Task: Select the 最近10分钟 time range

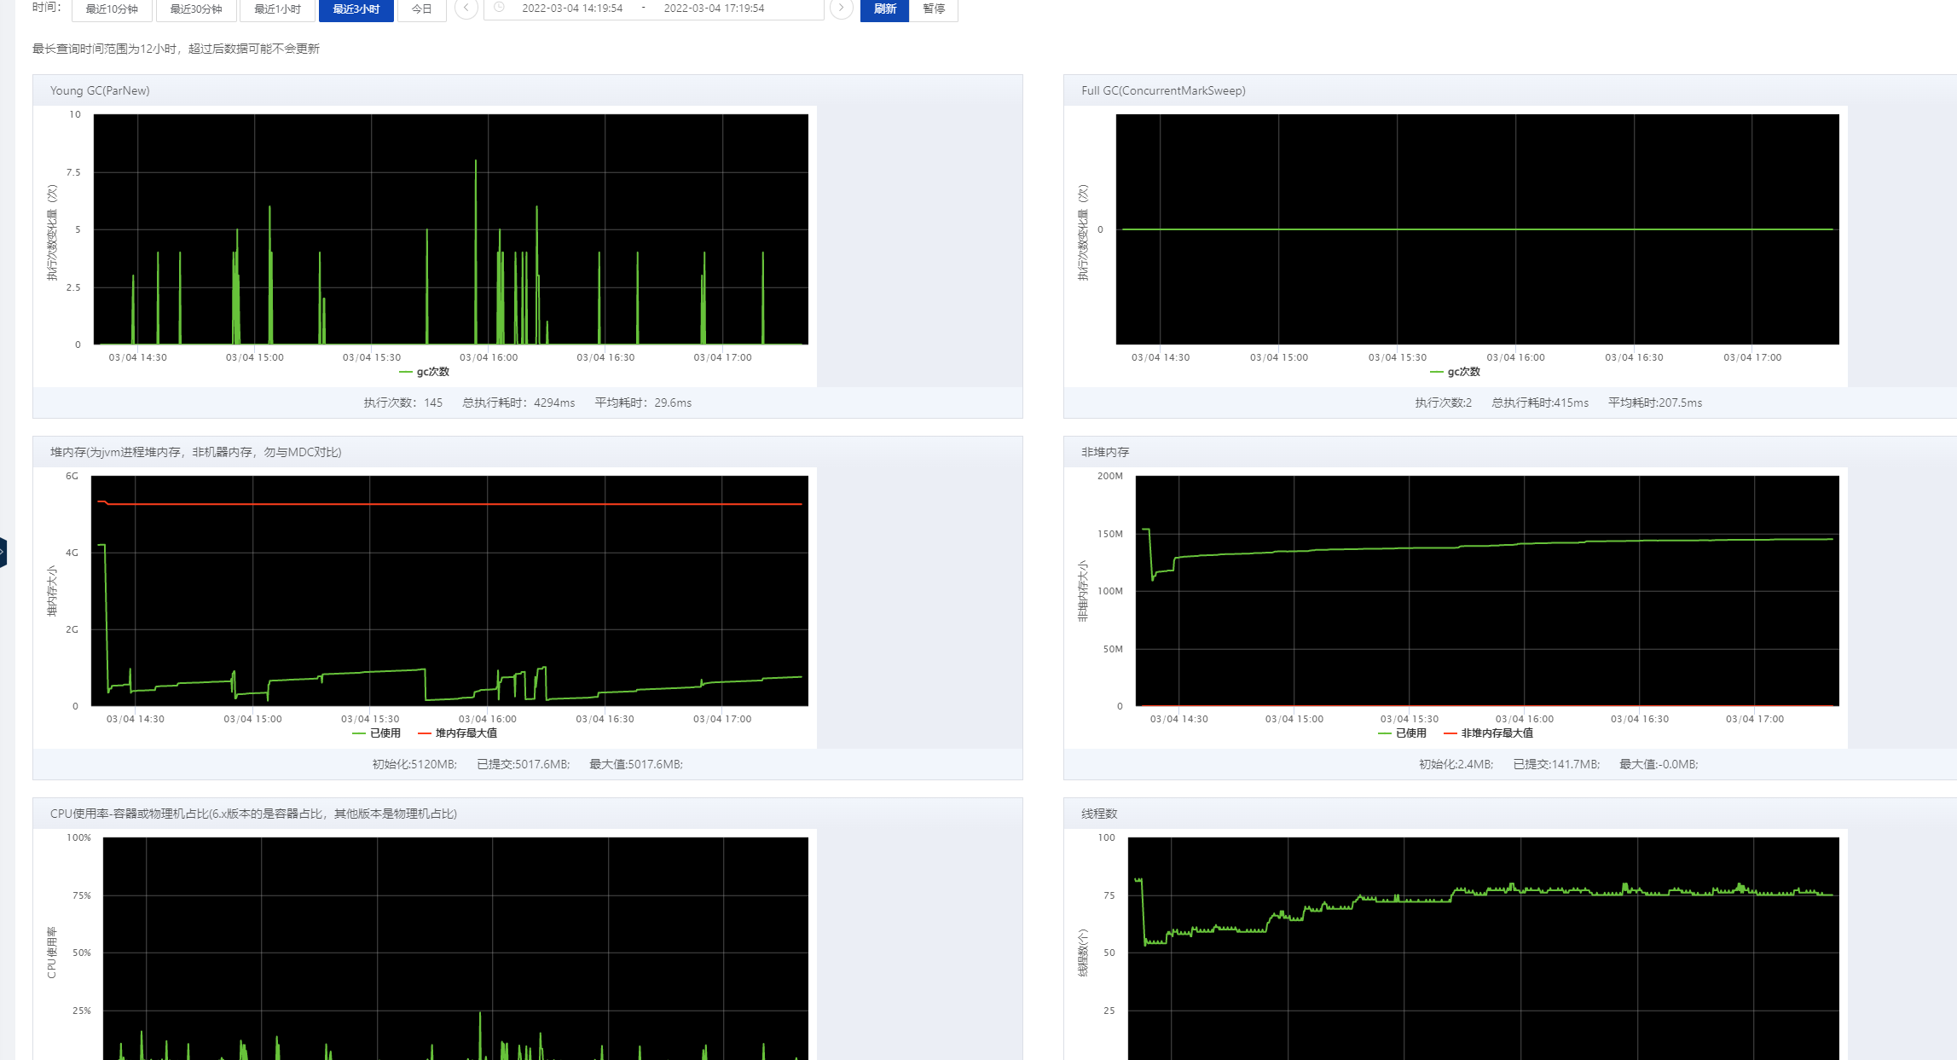Action: point(112,9)
